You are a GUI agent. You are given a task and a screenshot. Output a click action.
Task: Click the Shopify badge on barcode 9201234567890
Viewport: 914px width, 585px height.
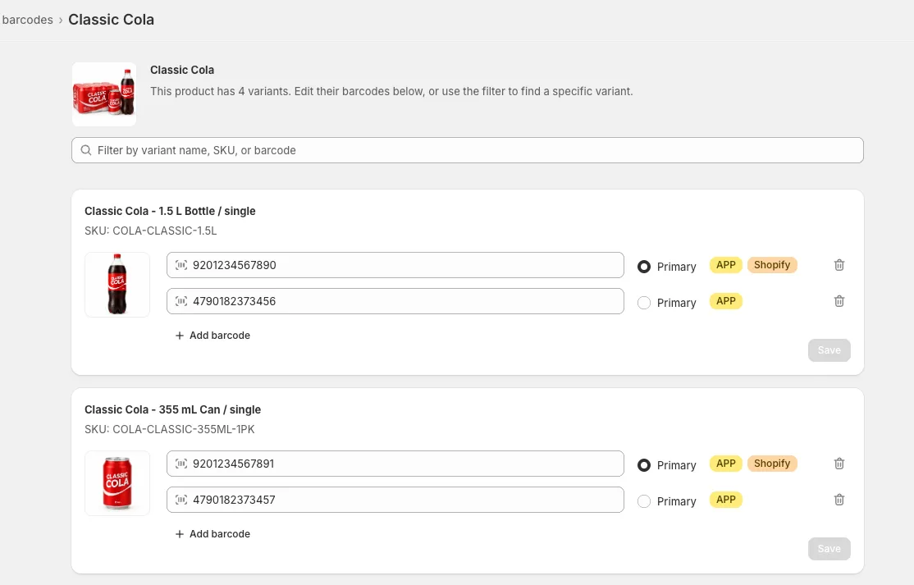tap(772, 265)
